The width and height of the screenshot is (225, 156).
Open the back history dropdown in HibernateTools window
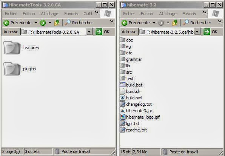[36, 23]
